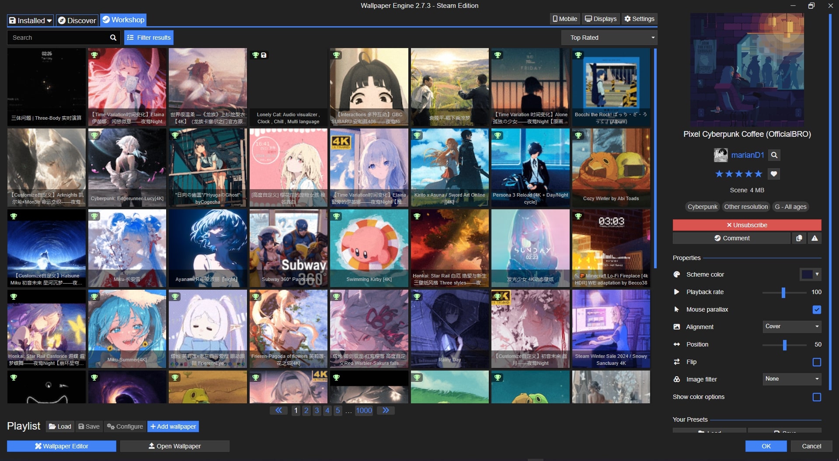
Task: Open marianD1 author profile link
Action: click(x=748, y=155)
